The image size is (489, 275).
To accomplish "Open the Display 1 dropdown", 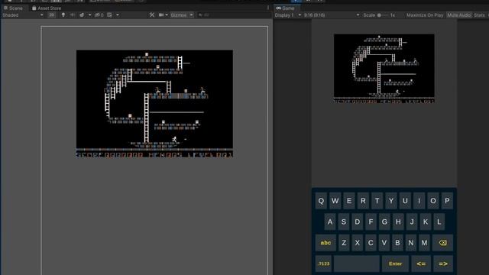I will tap(288, 15).
